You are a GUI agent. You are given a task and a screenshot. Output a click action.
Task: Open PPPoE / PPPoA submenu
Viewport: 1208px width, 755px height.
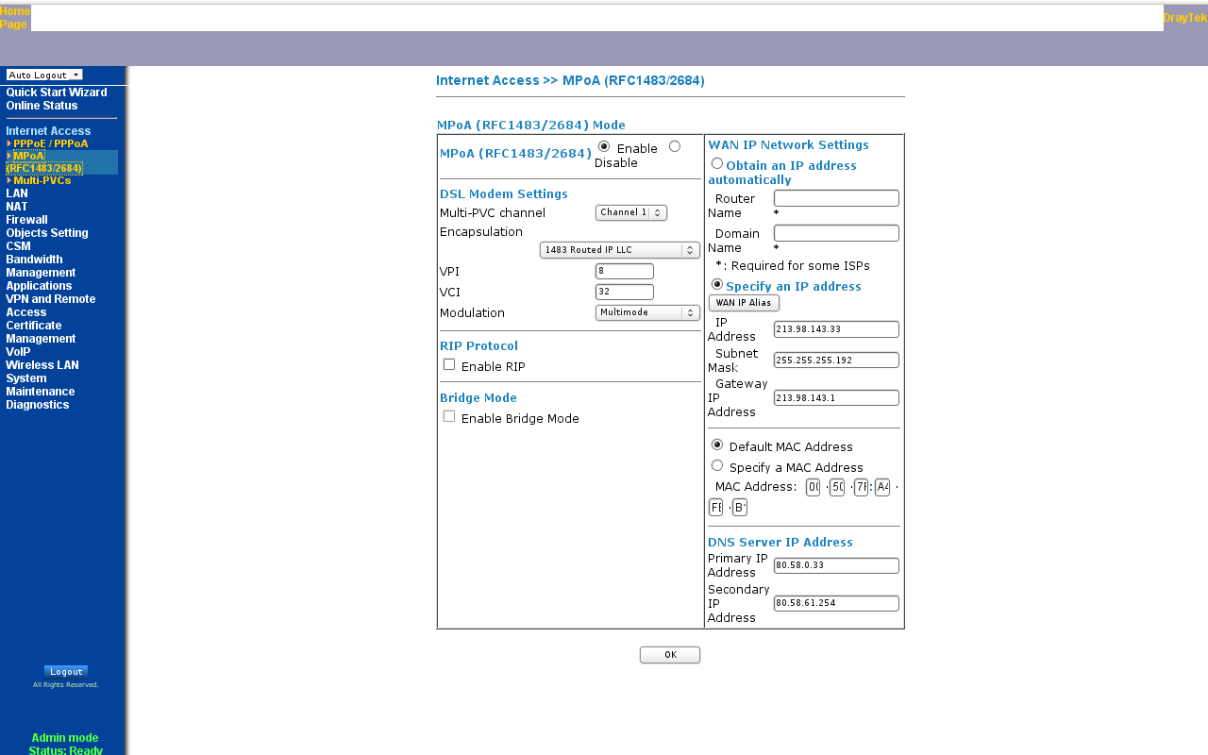click(51, 143)
